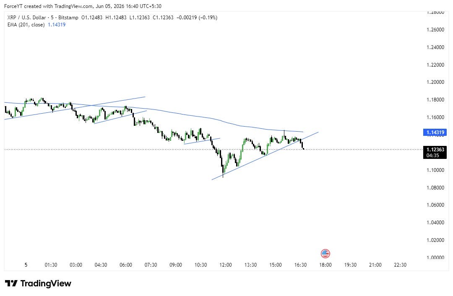The width and height of the screenshot is (453, 296).
Task: Click the 22:30 time axis label
Action: 400,265
